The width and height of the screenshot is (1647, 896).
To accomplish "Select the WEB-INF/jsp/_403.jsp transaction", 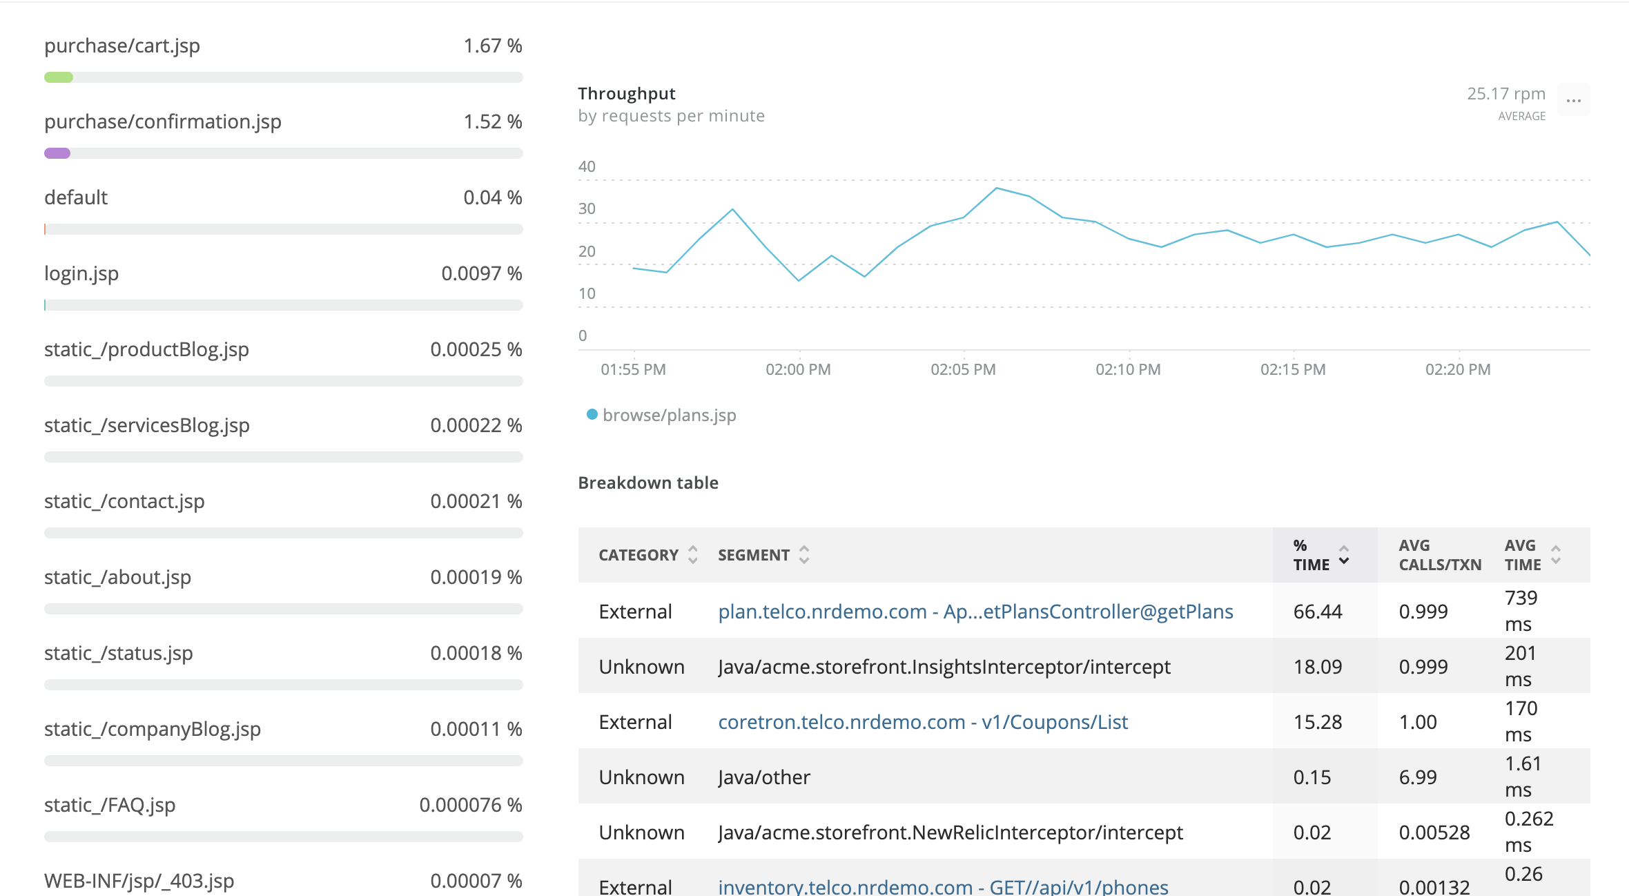I will click(139, 881).
